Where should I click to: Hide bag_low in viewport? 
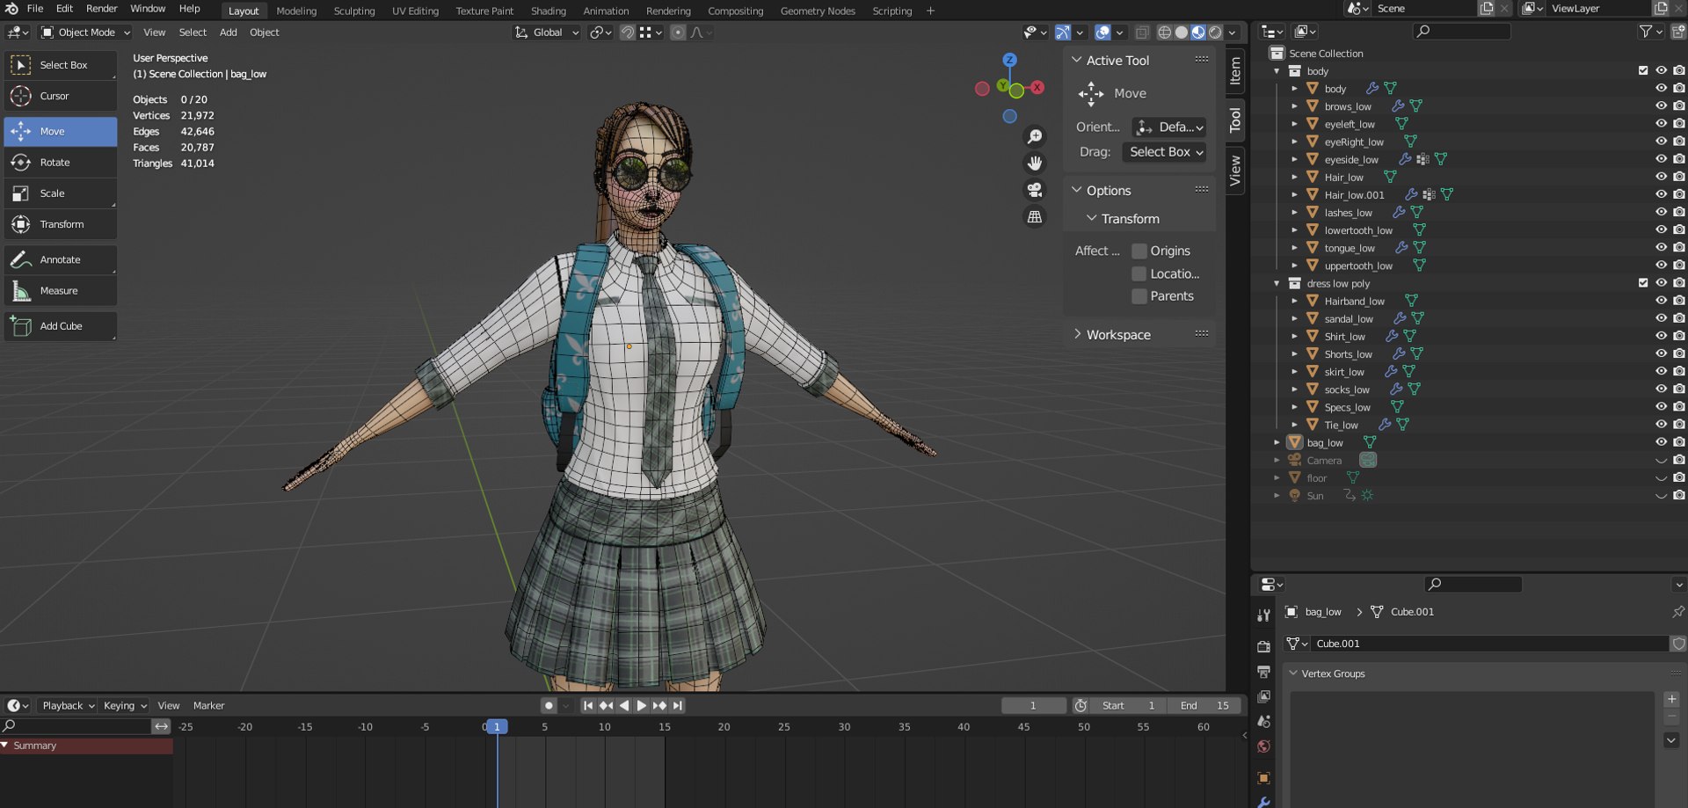tap(1661, 442)
